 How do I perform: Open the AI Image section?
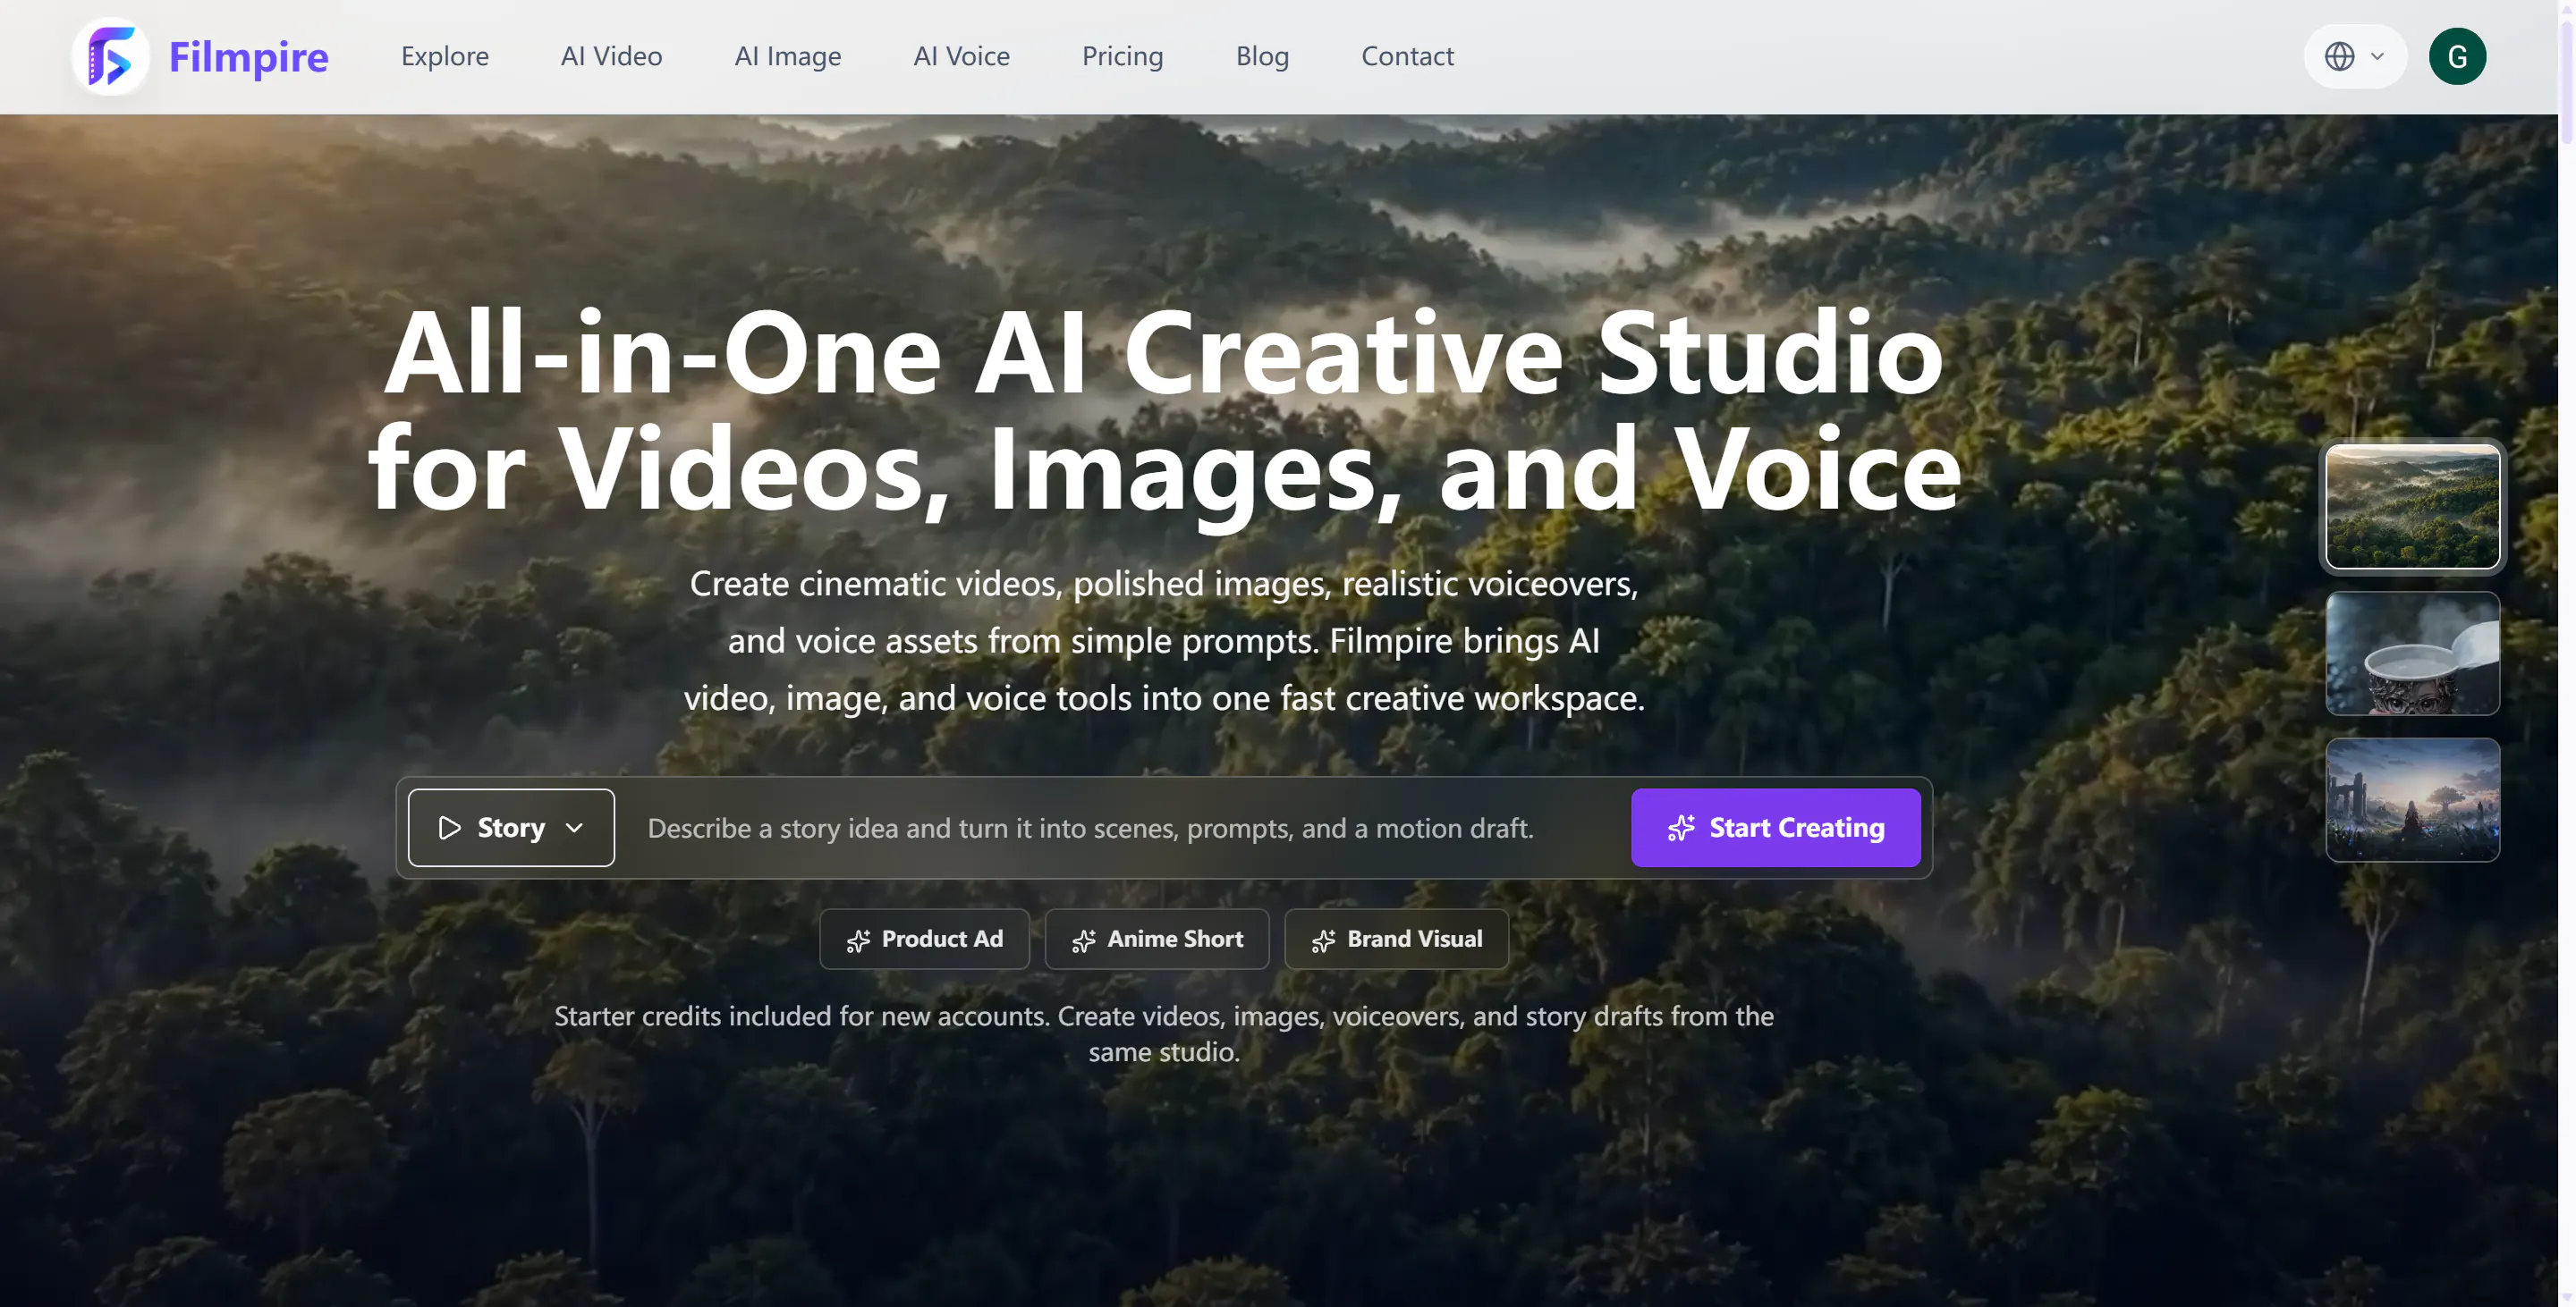point(788,56)
